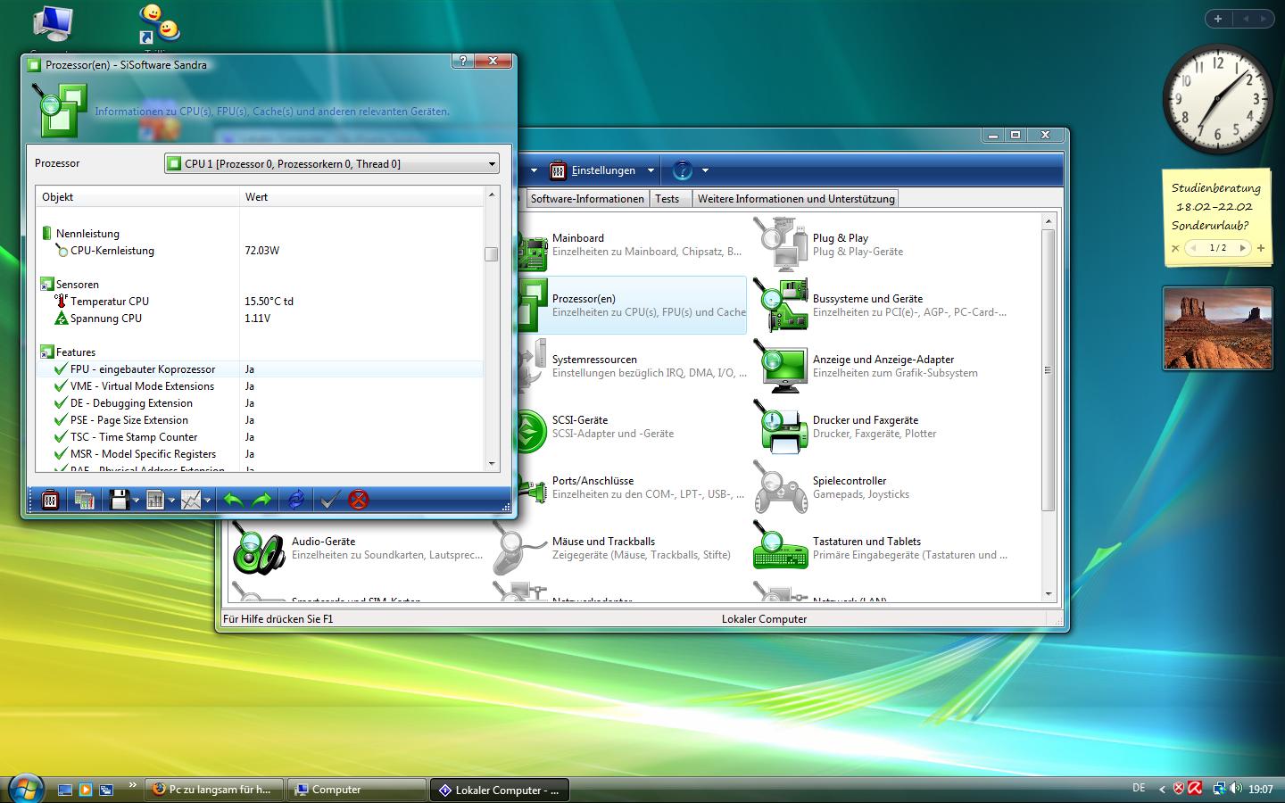The height and width of the screenshot is (803, 1285).
Task: Select the CPU-Kernleistung row
Action: (260, 251)
